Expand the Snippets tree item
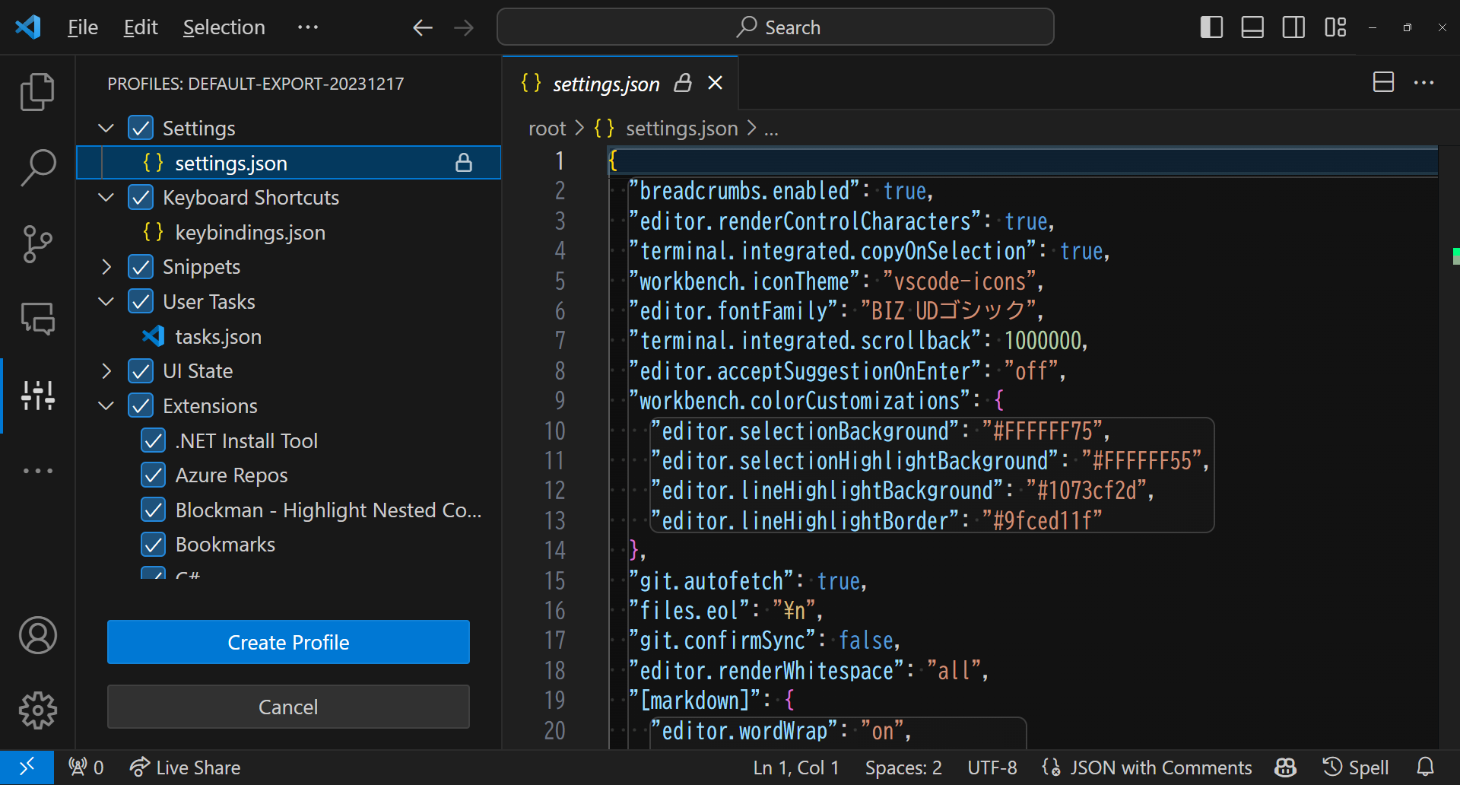 tap(105, 266)
